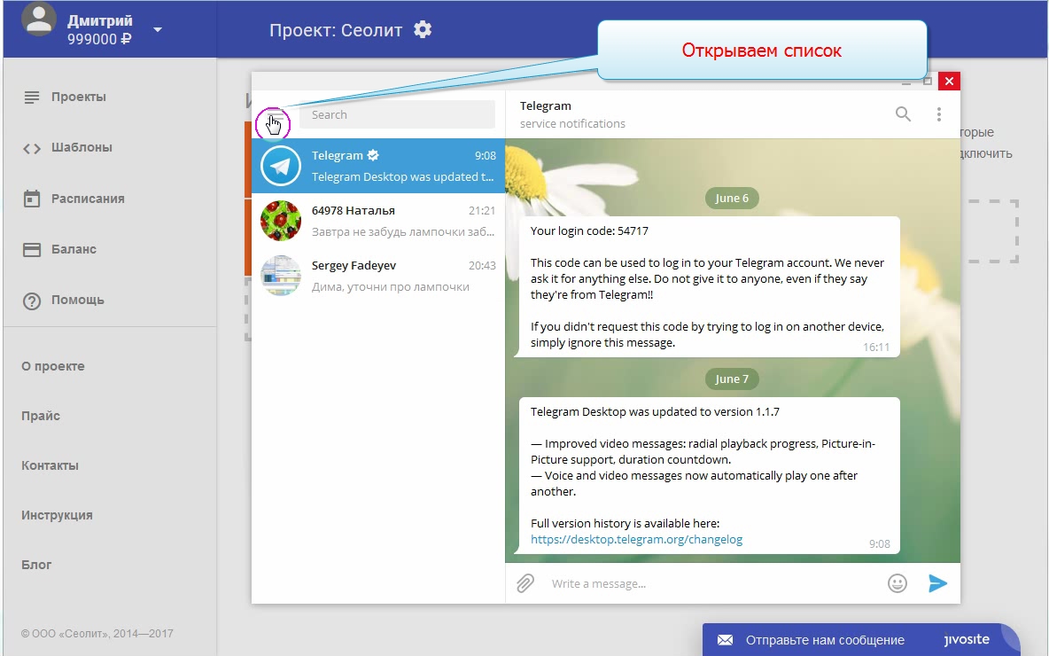This screenshot has height=656, width=1049.
Task: Maximize the Telegram window
Action: [928, 81]
